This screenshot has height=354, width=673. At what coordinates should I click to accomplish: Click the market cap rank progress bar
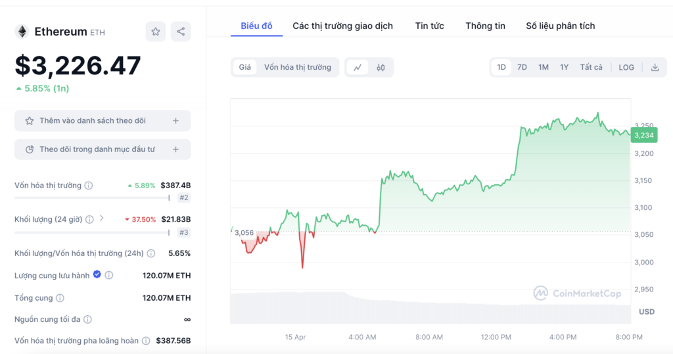(x=92, y=197)
